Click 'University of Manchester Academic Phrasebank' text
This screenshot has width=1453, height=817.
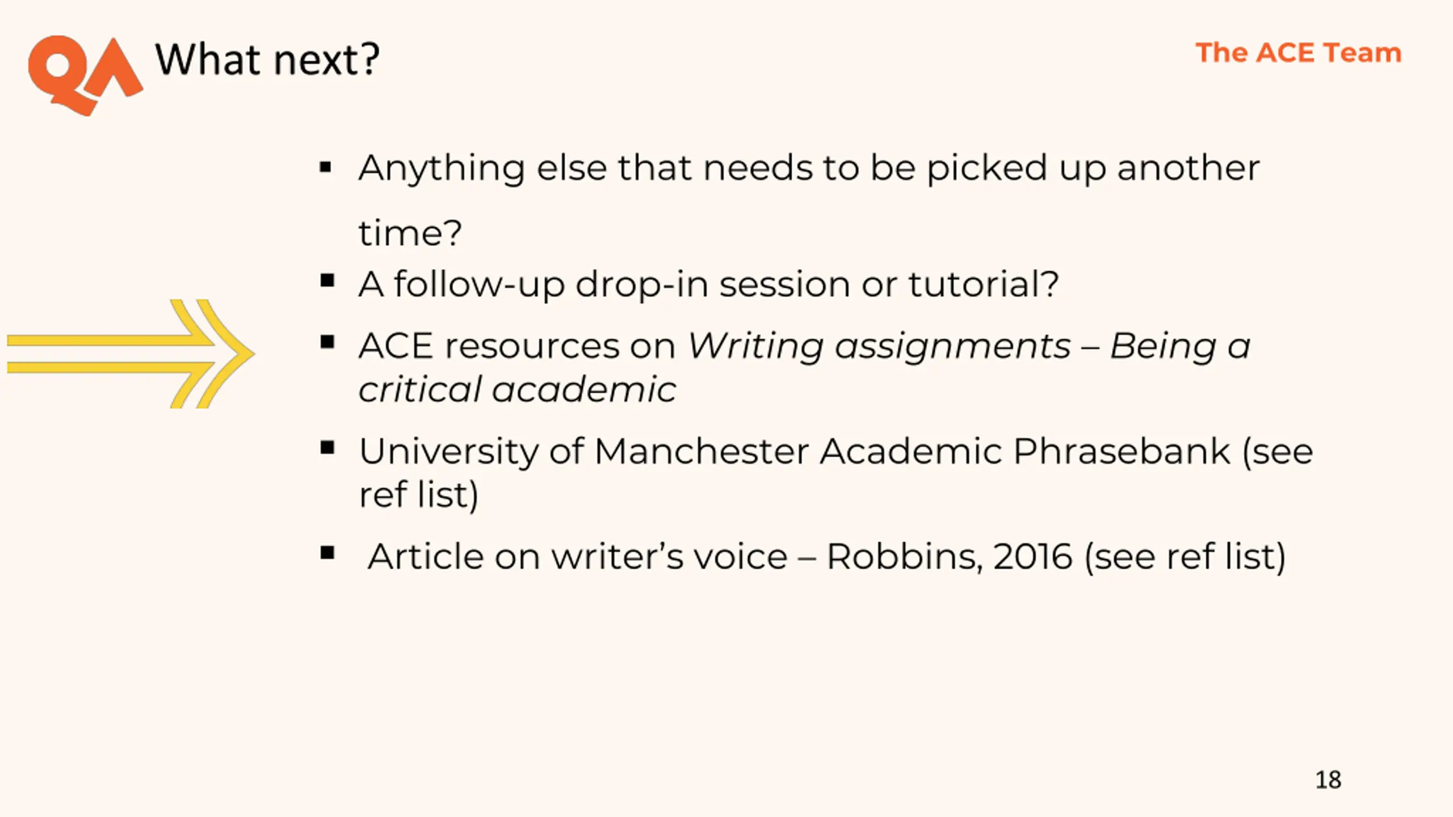pos(795,452)
